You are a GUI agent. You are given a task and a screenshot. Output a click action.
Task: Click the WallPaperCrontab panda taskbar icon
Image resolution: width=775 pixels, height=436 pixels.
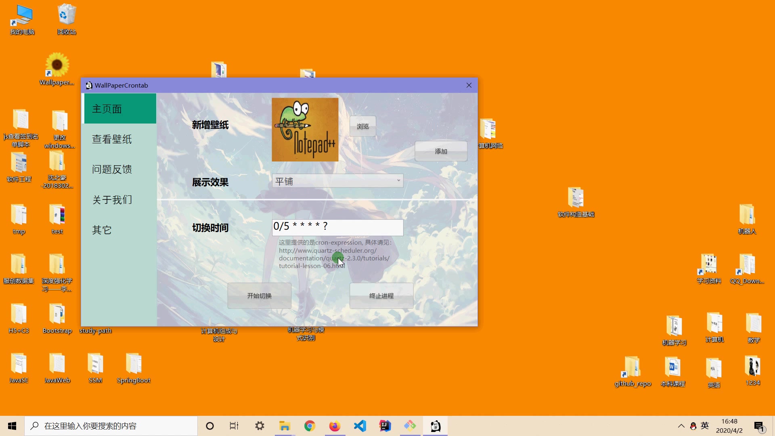435,426
